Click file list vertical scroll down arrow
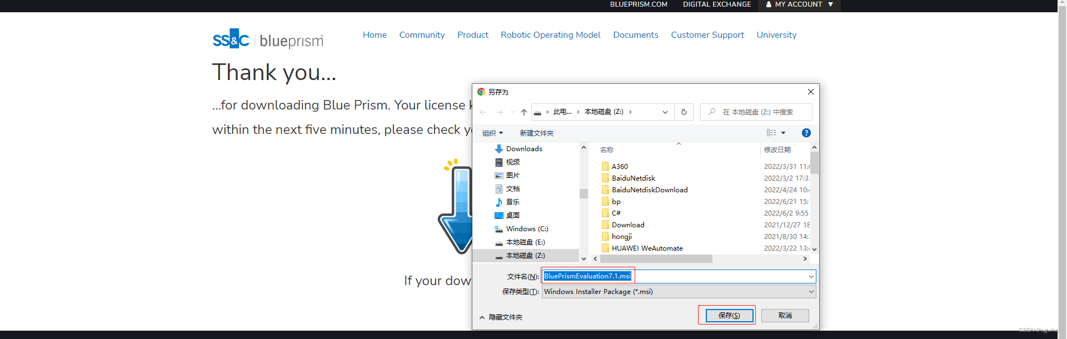 [814, 250]
